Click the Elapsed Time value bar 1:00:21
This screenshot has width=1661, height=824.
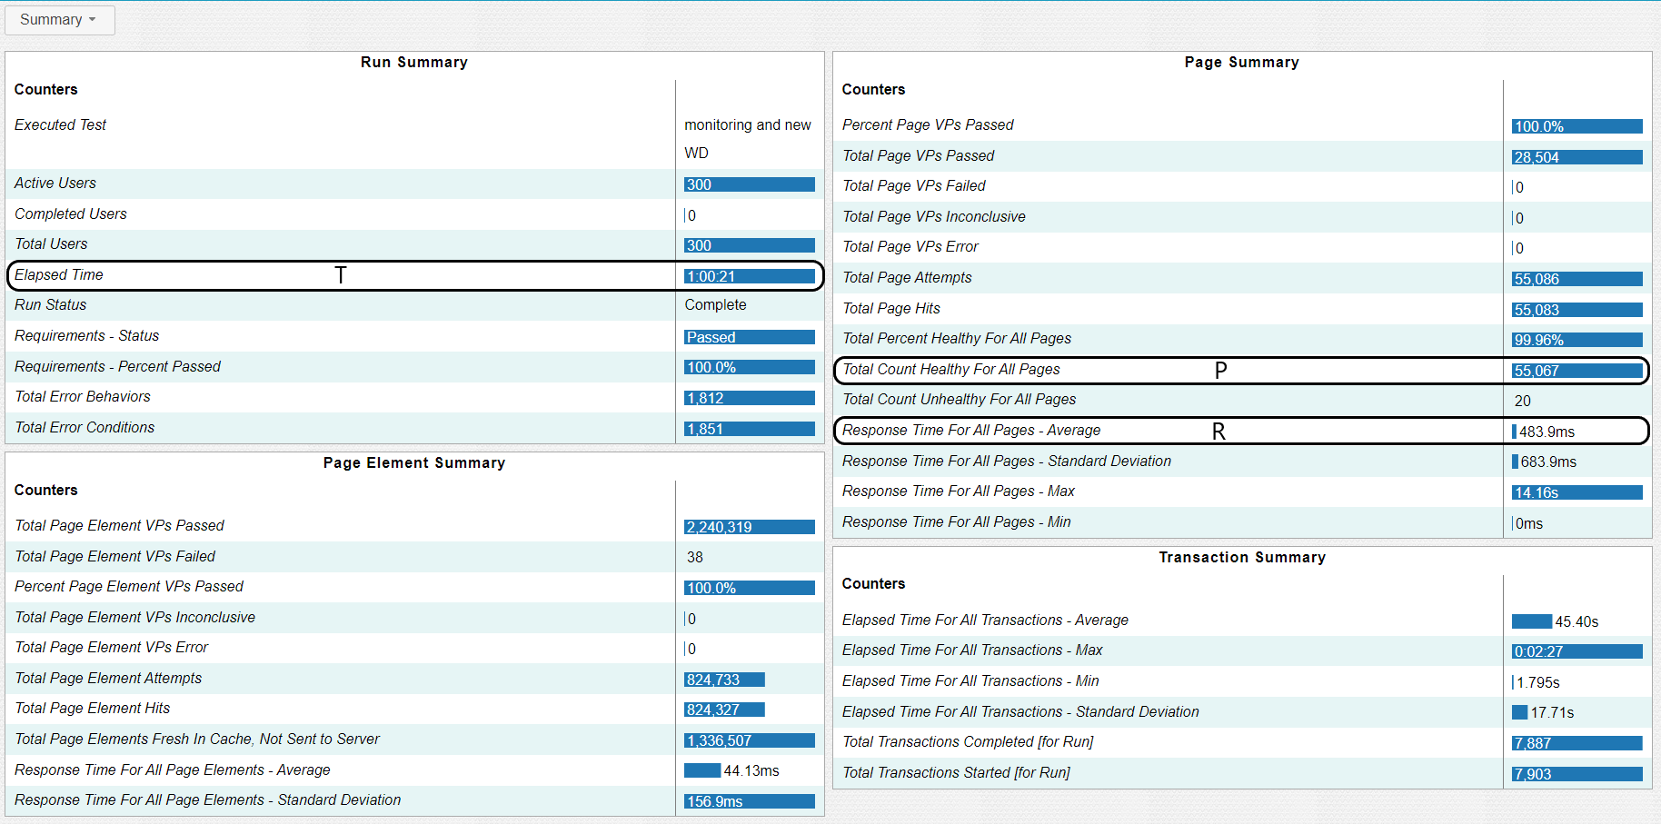pos(749,276)
